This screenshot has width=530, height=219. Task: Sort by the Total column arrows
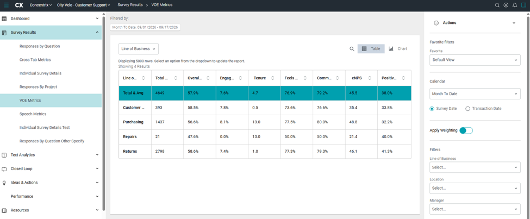pos(176,78)
